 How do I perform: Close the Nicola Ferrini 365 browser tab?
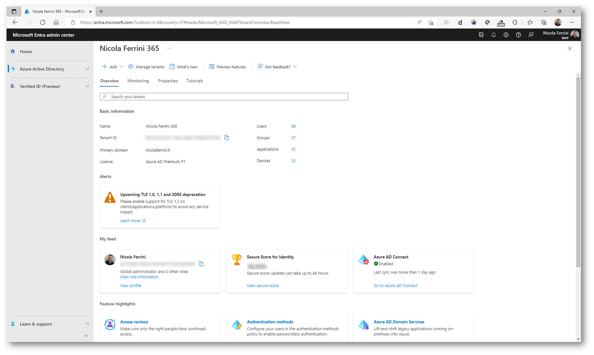click(90, 11)
